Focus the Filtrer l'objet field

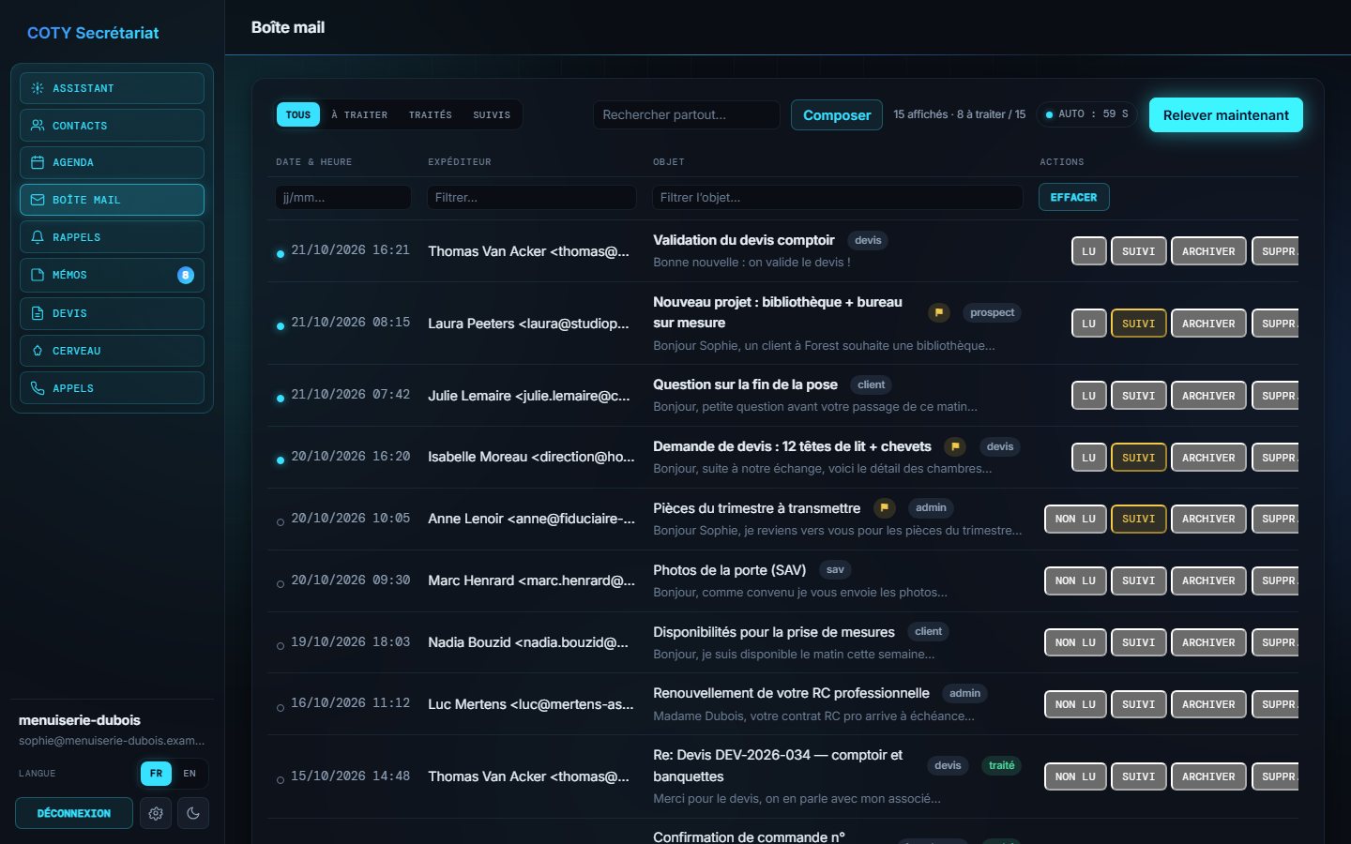pos(838,197)
